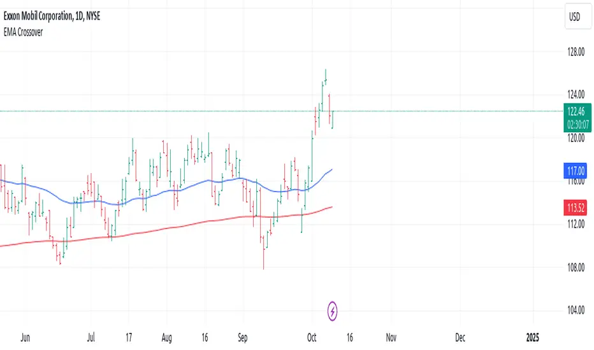This screenshot has width=594, height=350.
Task: Click the Oct label on time axis
Action: [x=312, y=337]
